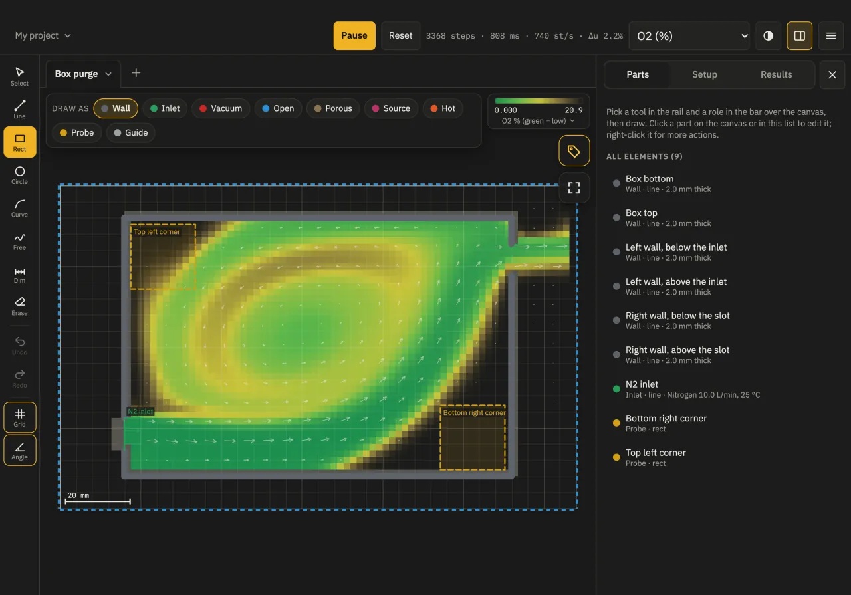Toggle Grid snapping in the tool rail
Image resolution: width=851 pixels, height=595 pixels.
[x=19, y=417]
